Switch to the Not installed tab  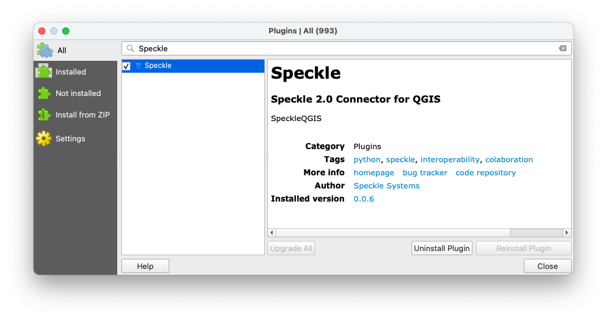pos(75,93)
